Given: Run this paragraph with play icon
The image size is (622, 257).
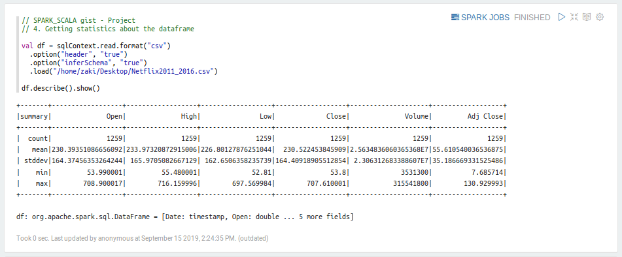Looking at the screenshot, I should [561, 17].
